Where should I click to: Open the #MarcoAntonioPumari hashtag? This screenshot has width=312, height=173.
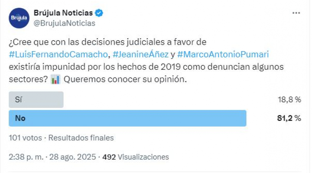click(x=223, y=54)
